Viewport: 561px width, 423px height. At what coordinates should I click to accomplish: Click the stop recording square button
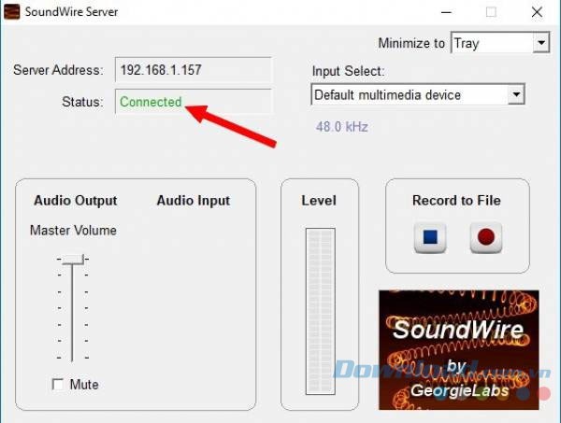tap(430, 237)
